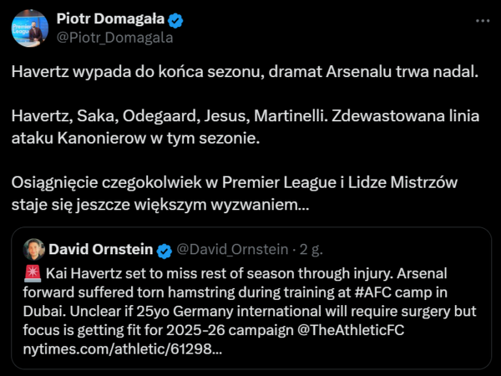Open the three-dot more options menu

pyautogui.click(x=482, y=20)
